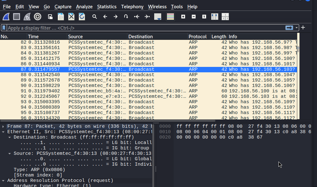This screenshot has height=187, width=317.
Task: Sort packets by No. column
Action: pos(13,37)
